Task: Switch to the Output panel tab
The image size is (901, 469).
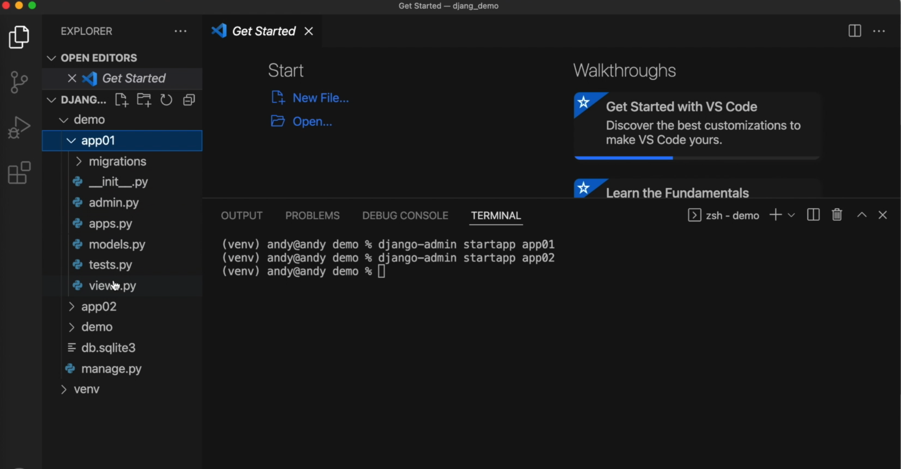Action: coord(242,216)
